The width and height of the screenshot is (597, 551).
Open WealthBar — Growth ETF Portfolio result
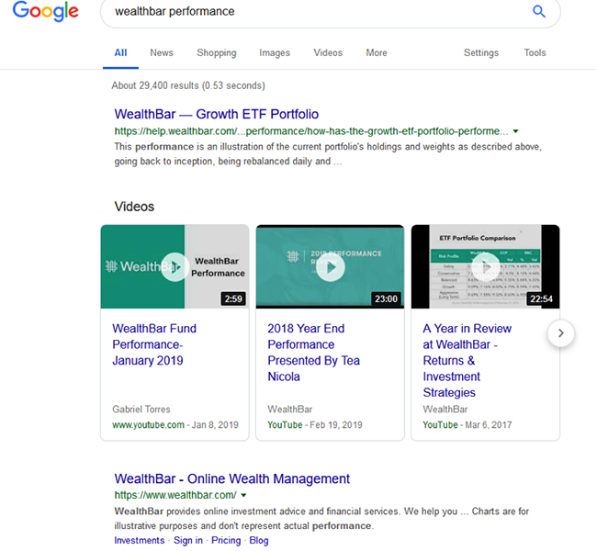pyautogui.click(x=216, y=114)
